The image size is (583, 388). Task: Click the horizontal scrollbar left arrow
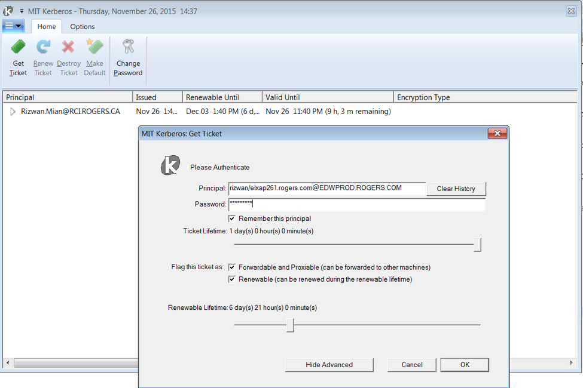pos(8,362)
